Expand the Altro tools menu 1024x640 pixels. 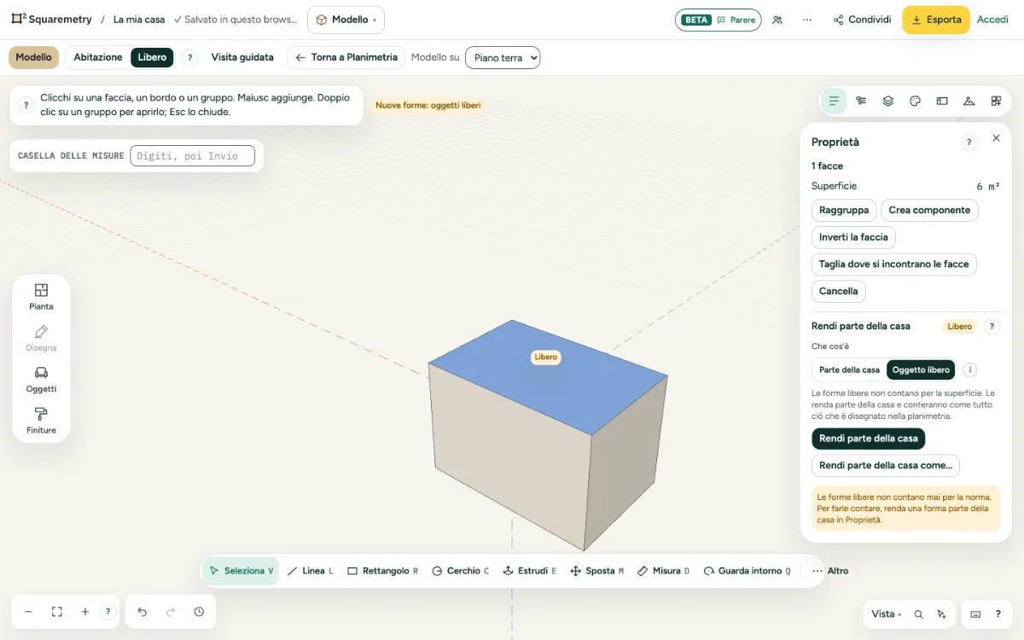tap(830, 571)
